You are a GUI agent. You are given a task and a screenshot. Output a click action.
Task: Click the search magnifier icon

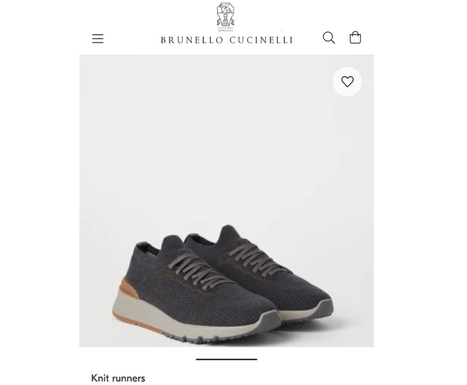coord(329,38)
